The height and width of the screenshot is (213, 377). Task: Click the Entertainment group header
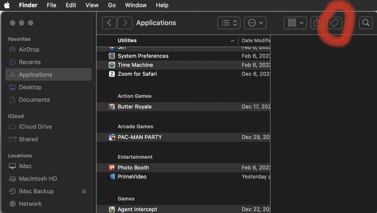(x=135, y=157)
